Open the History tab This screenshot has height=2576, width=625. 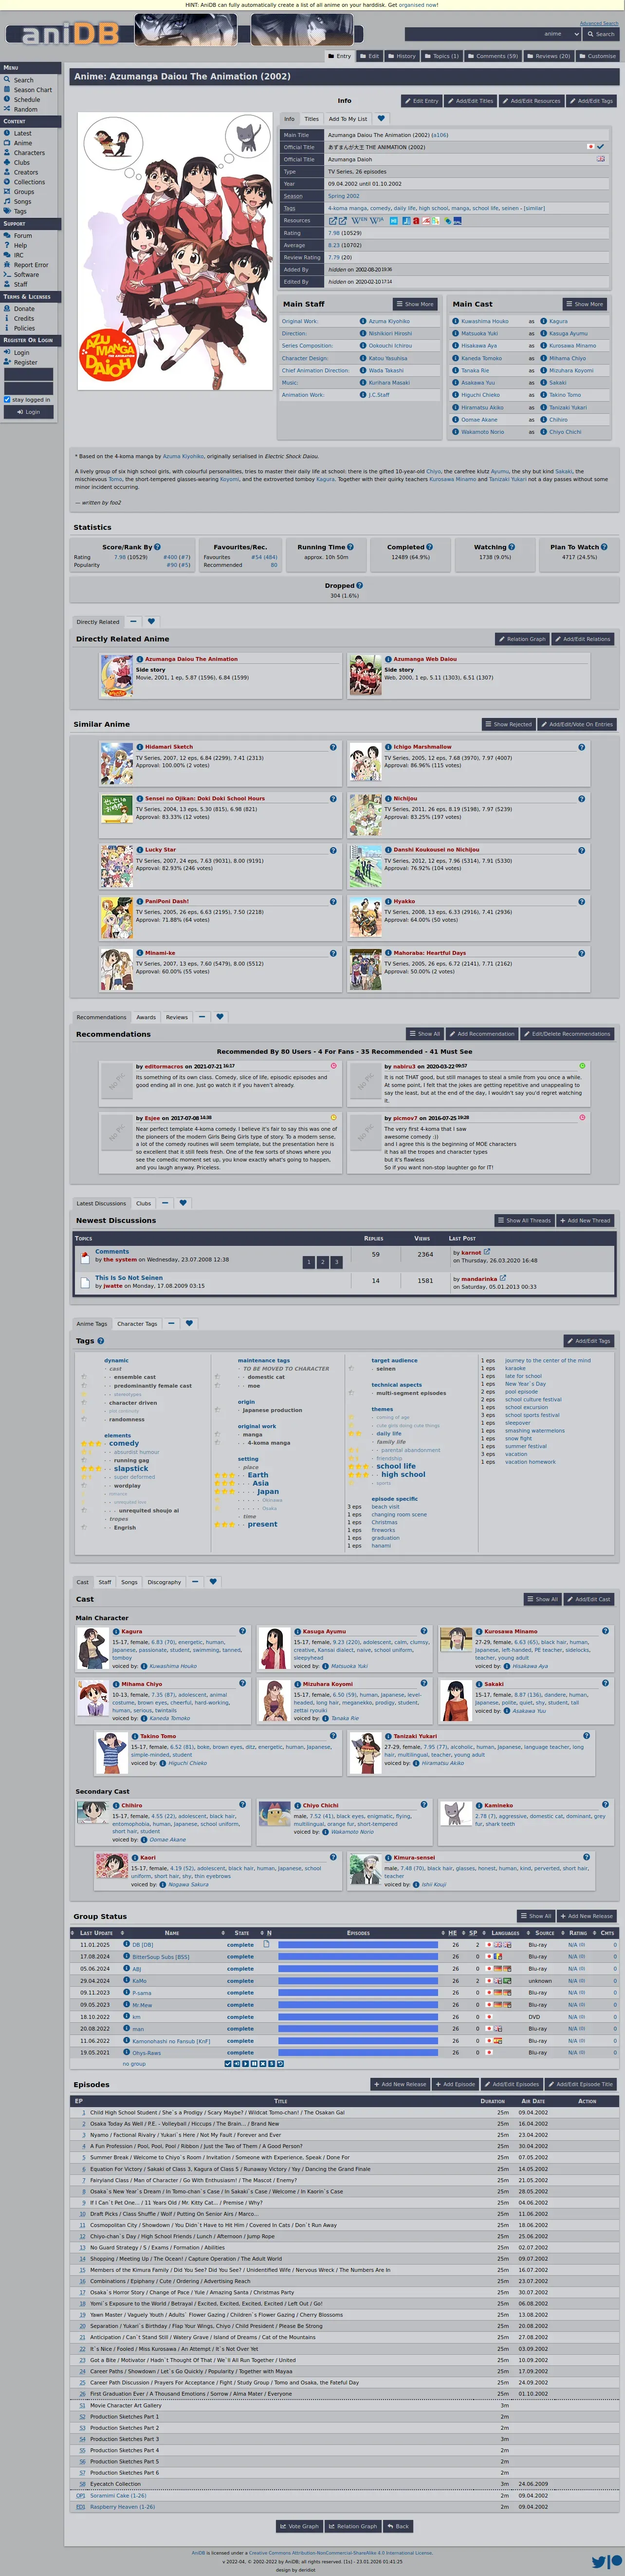coord(403,56)
